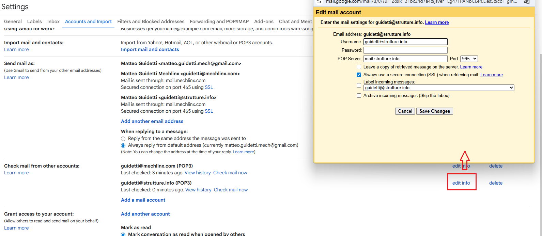The width and height of the screenshot is (542, 236).
Task: Click 'Check mail now' for guidetti@mechlinx.com
Action: click(230, 173)
